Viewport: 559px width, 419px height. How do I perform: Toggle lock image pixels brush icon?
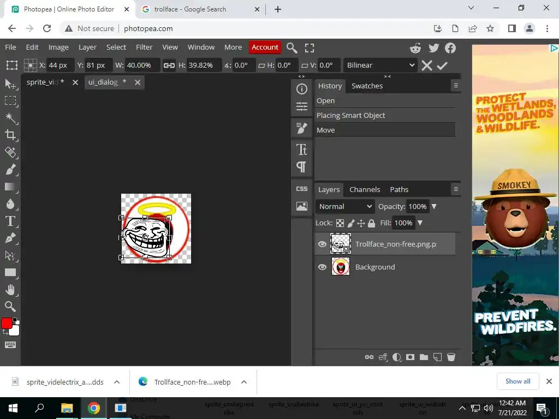pyautogui.click(x=351, y=223)
